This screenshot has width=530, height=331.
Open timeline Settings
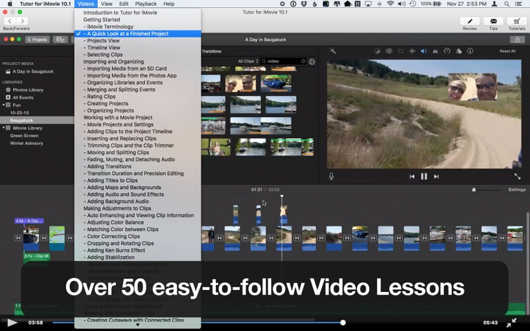point(517,189)
